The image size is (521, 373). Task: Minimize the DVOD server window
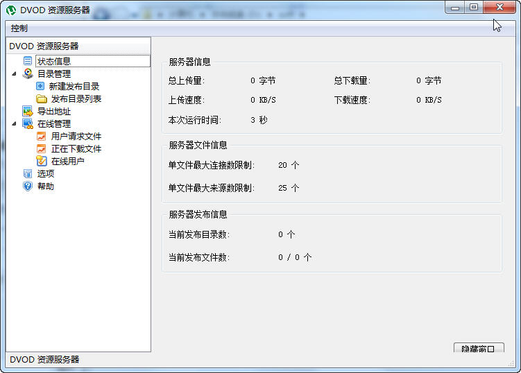(x=456, y=7)
